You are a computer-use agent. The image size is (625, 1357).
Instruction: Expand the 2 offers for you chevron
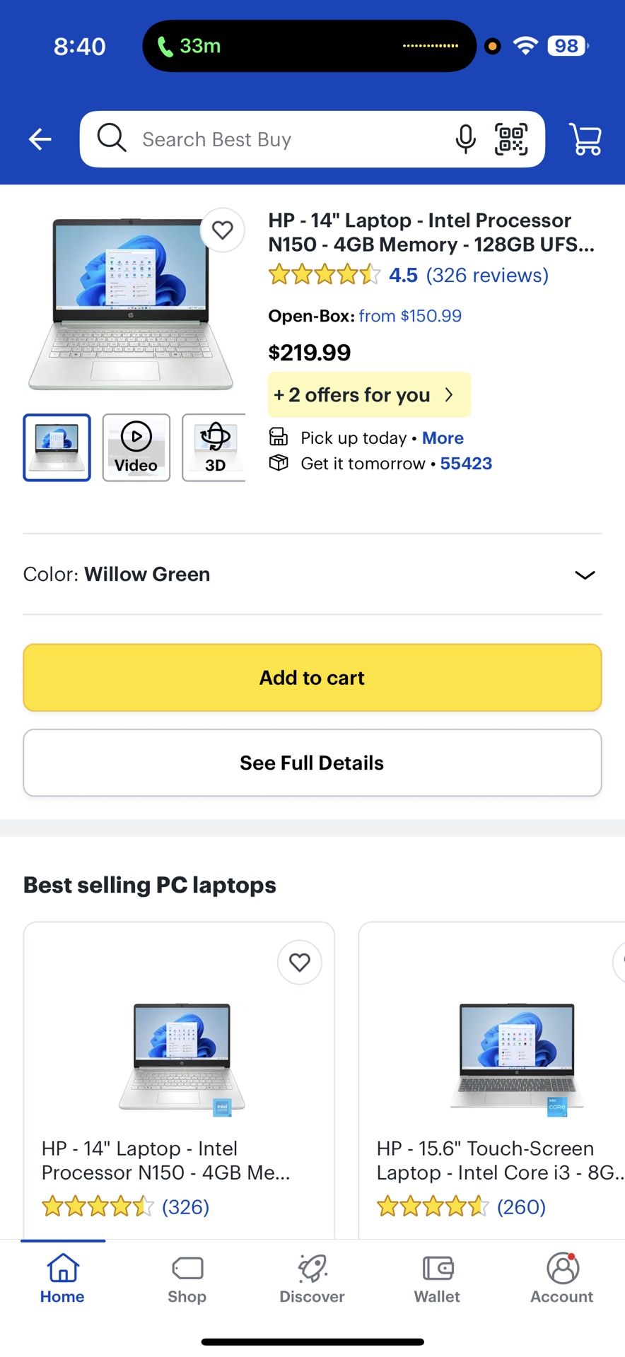pos(448,394)
